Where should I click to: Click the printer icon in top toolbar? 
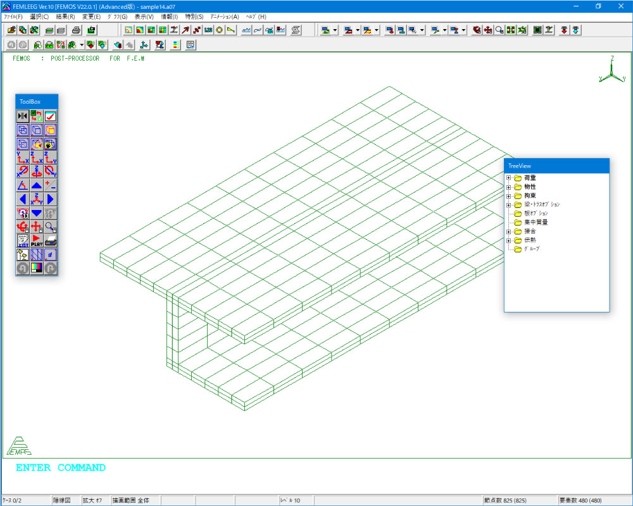click(76, 30)
